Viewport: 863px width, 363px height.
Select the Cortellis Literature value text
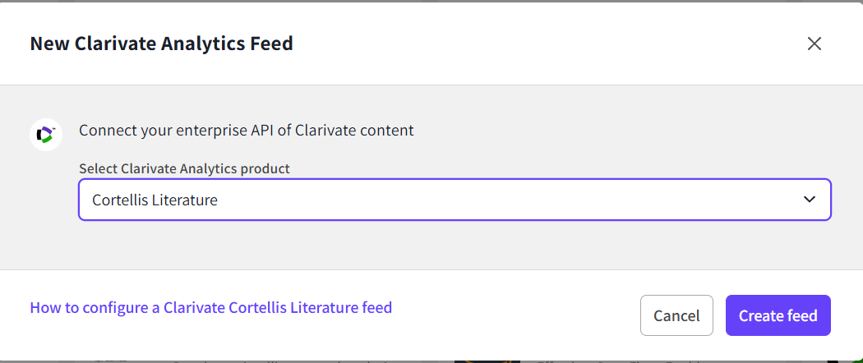click(x=155, y=200)
